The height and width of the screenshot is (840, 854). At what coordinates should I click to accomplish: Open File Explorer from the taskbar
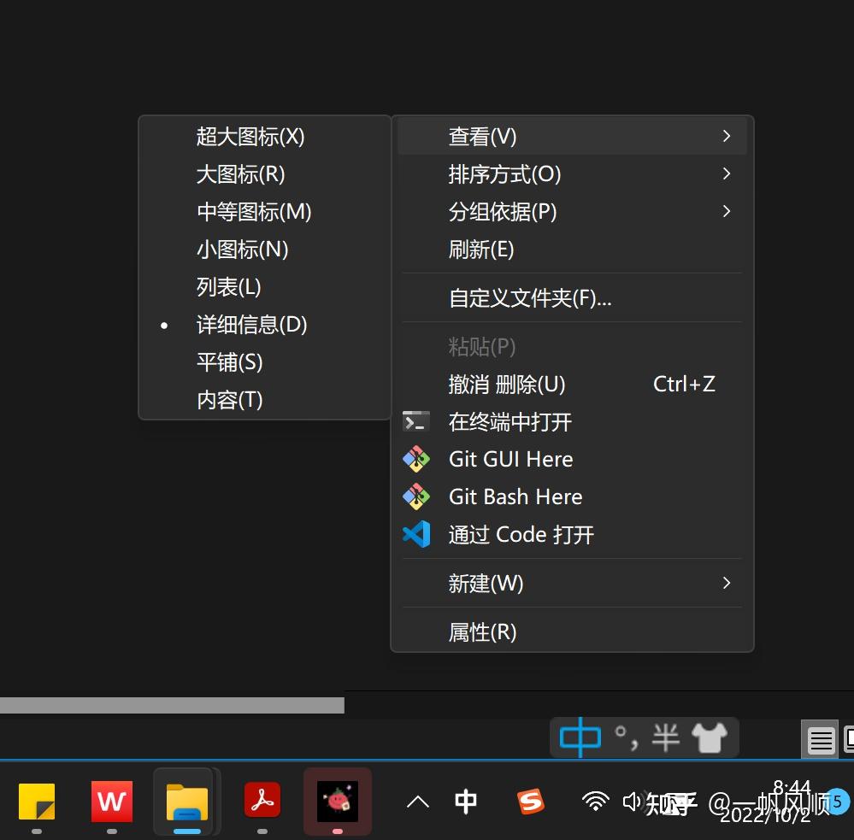click(186, 802)
